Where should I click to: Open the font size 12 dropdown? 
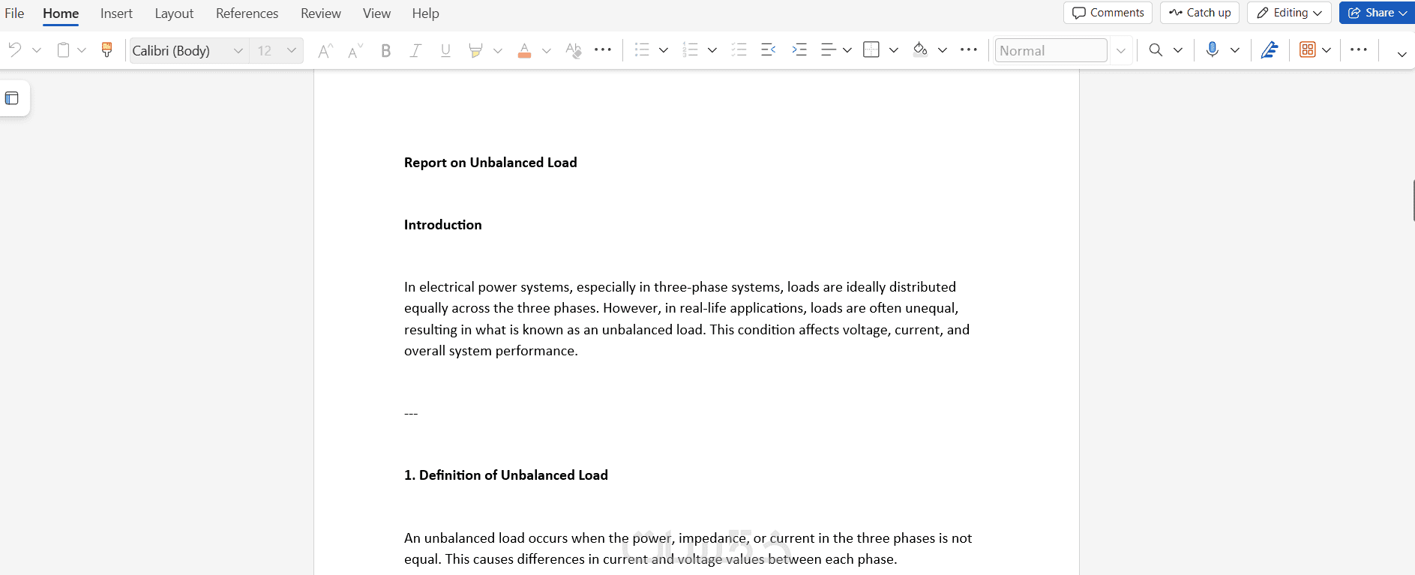pos(292,50)
